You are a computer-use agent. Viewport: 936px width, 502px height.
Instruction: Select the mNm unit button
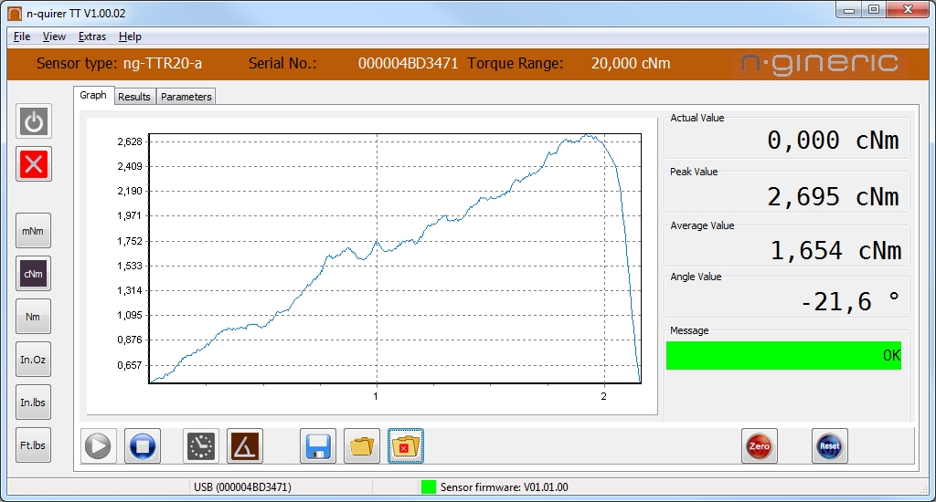34,231
